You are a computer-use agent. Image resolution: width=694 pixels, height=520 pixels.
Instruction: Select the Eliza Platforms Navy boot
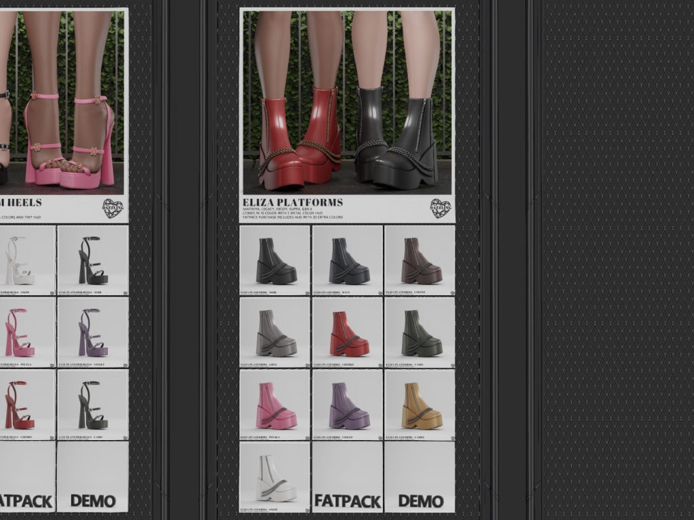(348, 260)
